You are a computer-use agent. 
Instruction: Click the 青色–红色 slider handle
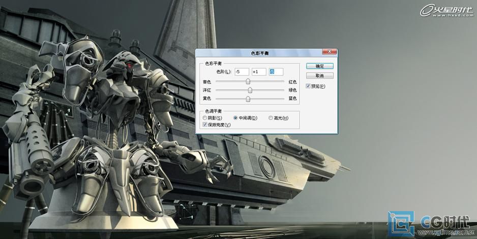click(248, 81)
